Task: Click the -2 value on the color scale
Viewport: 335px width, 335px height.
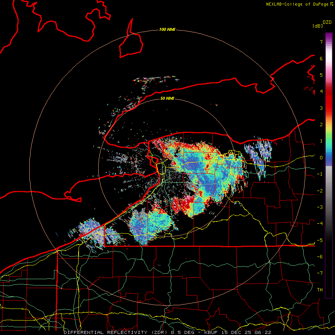Action: click(320, 191)
